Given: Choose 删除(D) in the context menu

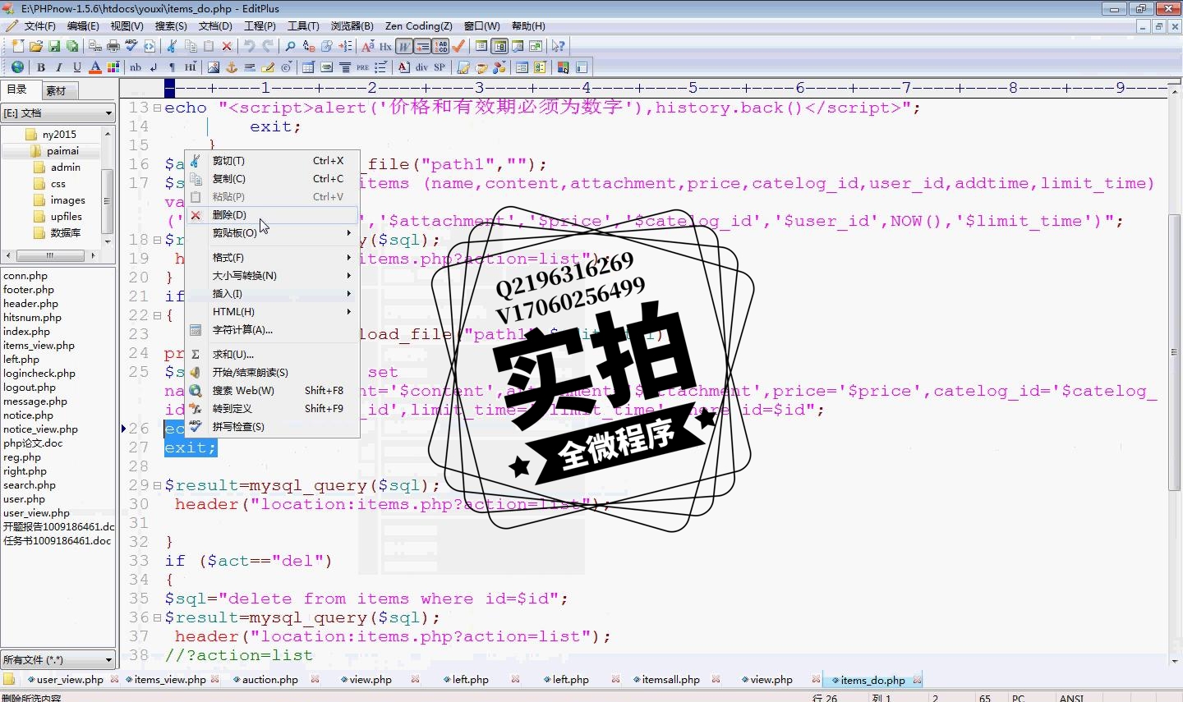Looking at the screenshot, I should (274, 214).
